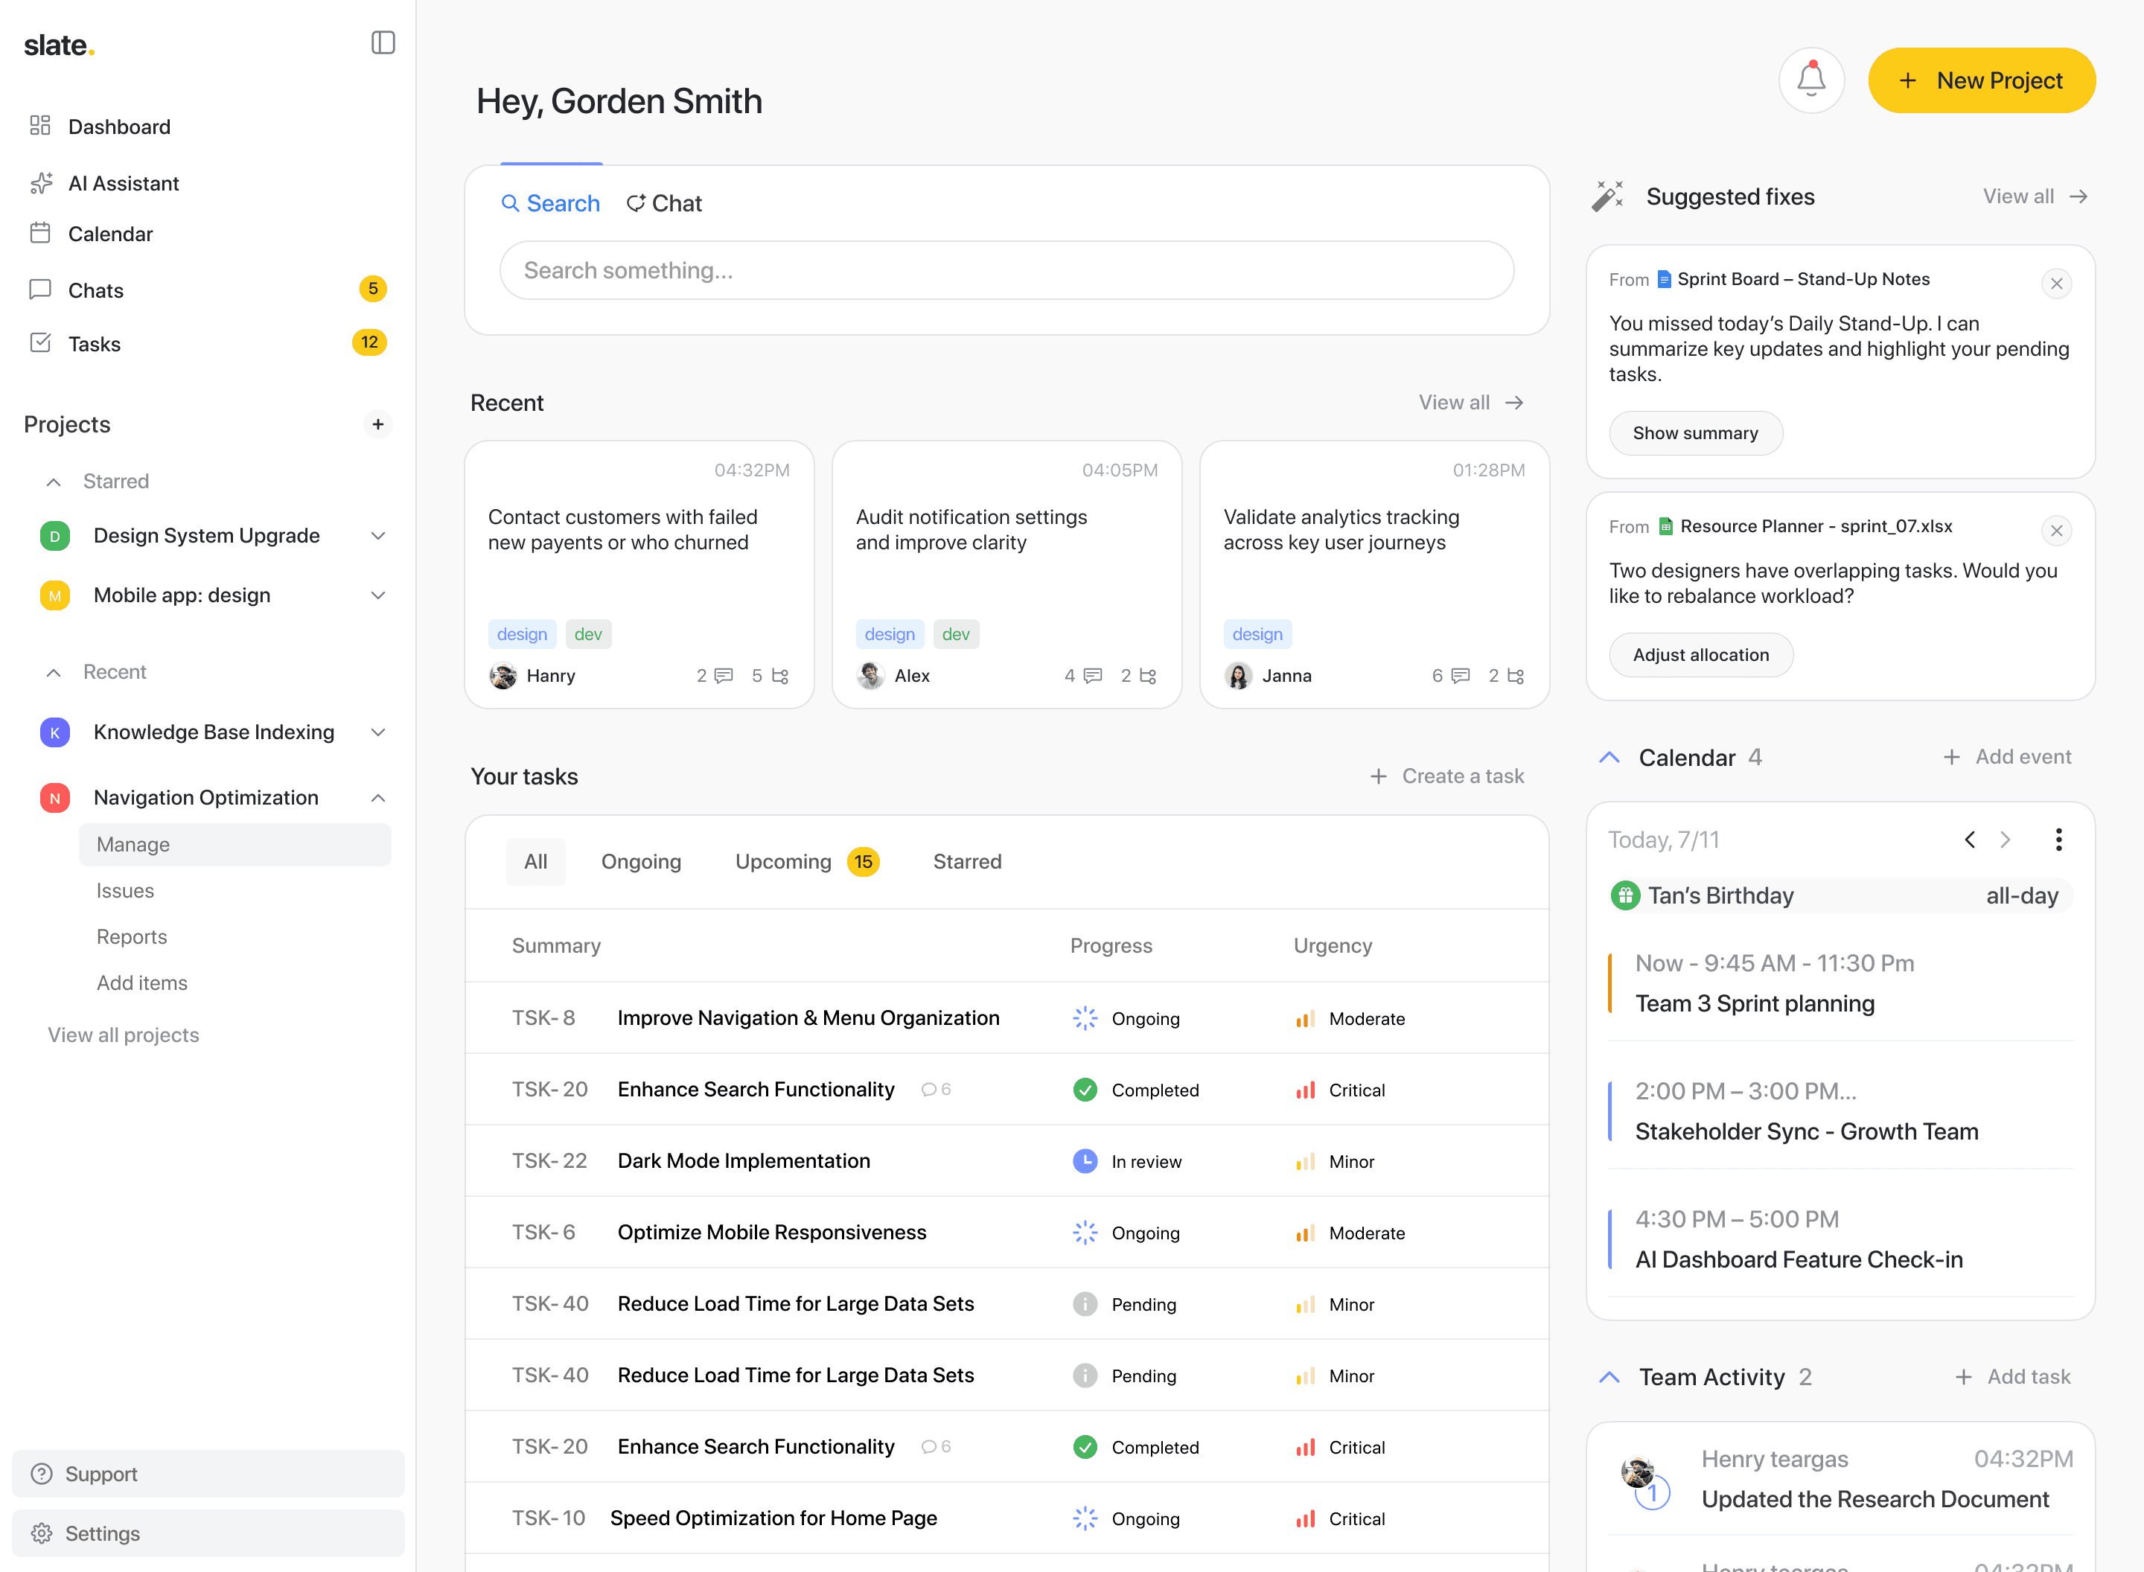Viewport: 2144px width, 1572px height.
Task: Click the Show summary button
Action: 1695,433
